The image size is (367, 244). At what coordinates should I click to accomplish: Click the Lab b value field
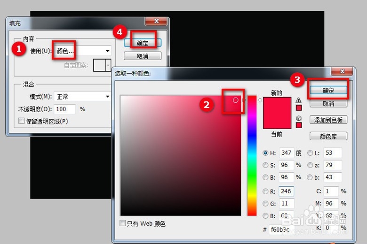332,177
